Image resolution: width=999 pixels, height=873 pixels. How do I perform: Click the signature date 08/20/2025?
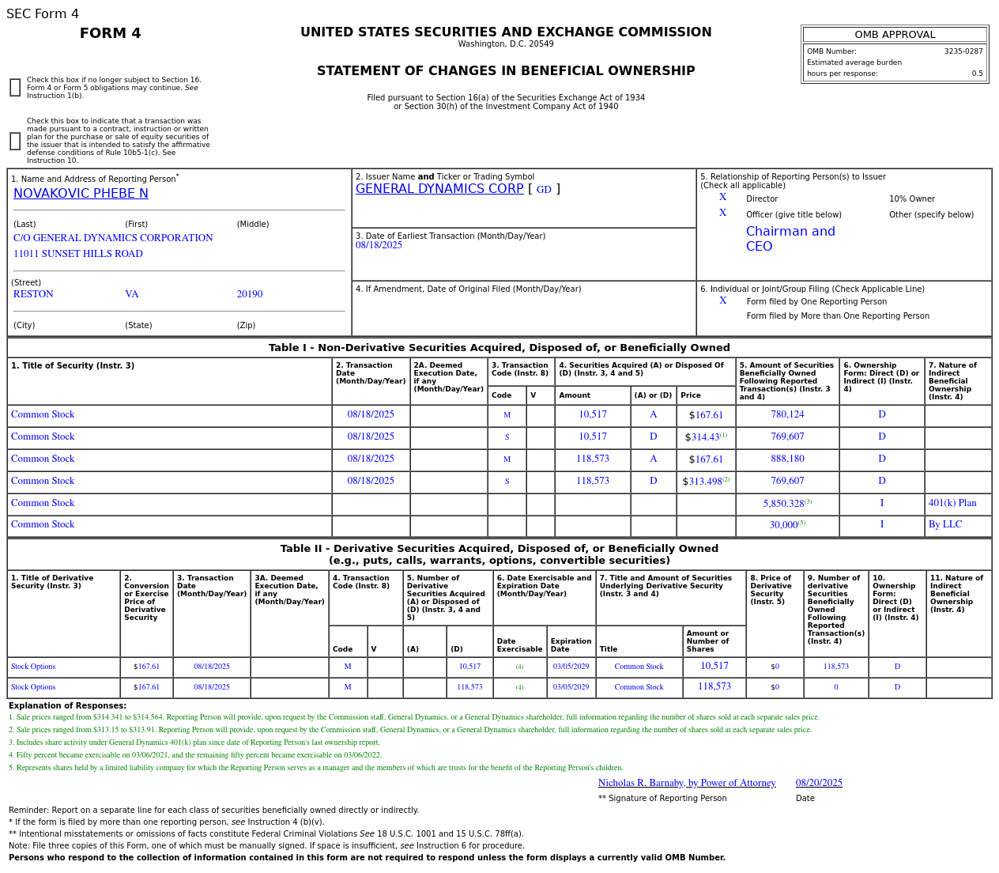819,783
